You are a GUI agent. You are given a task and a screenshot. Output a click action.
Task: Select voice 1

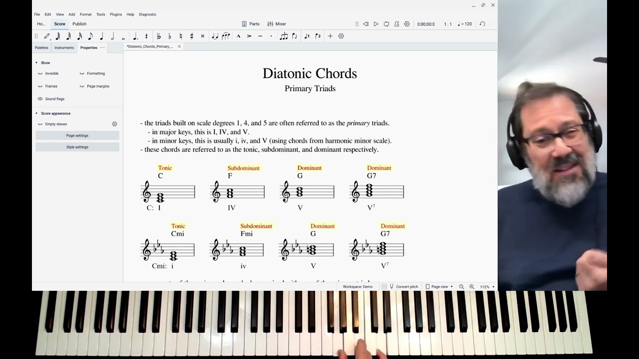click(x=307, y=36)
